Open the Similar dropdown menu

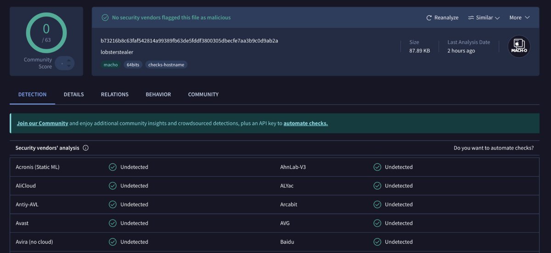tap(484, 17)
